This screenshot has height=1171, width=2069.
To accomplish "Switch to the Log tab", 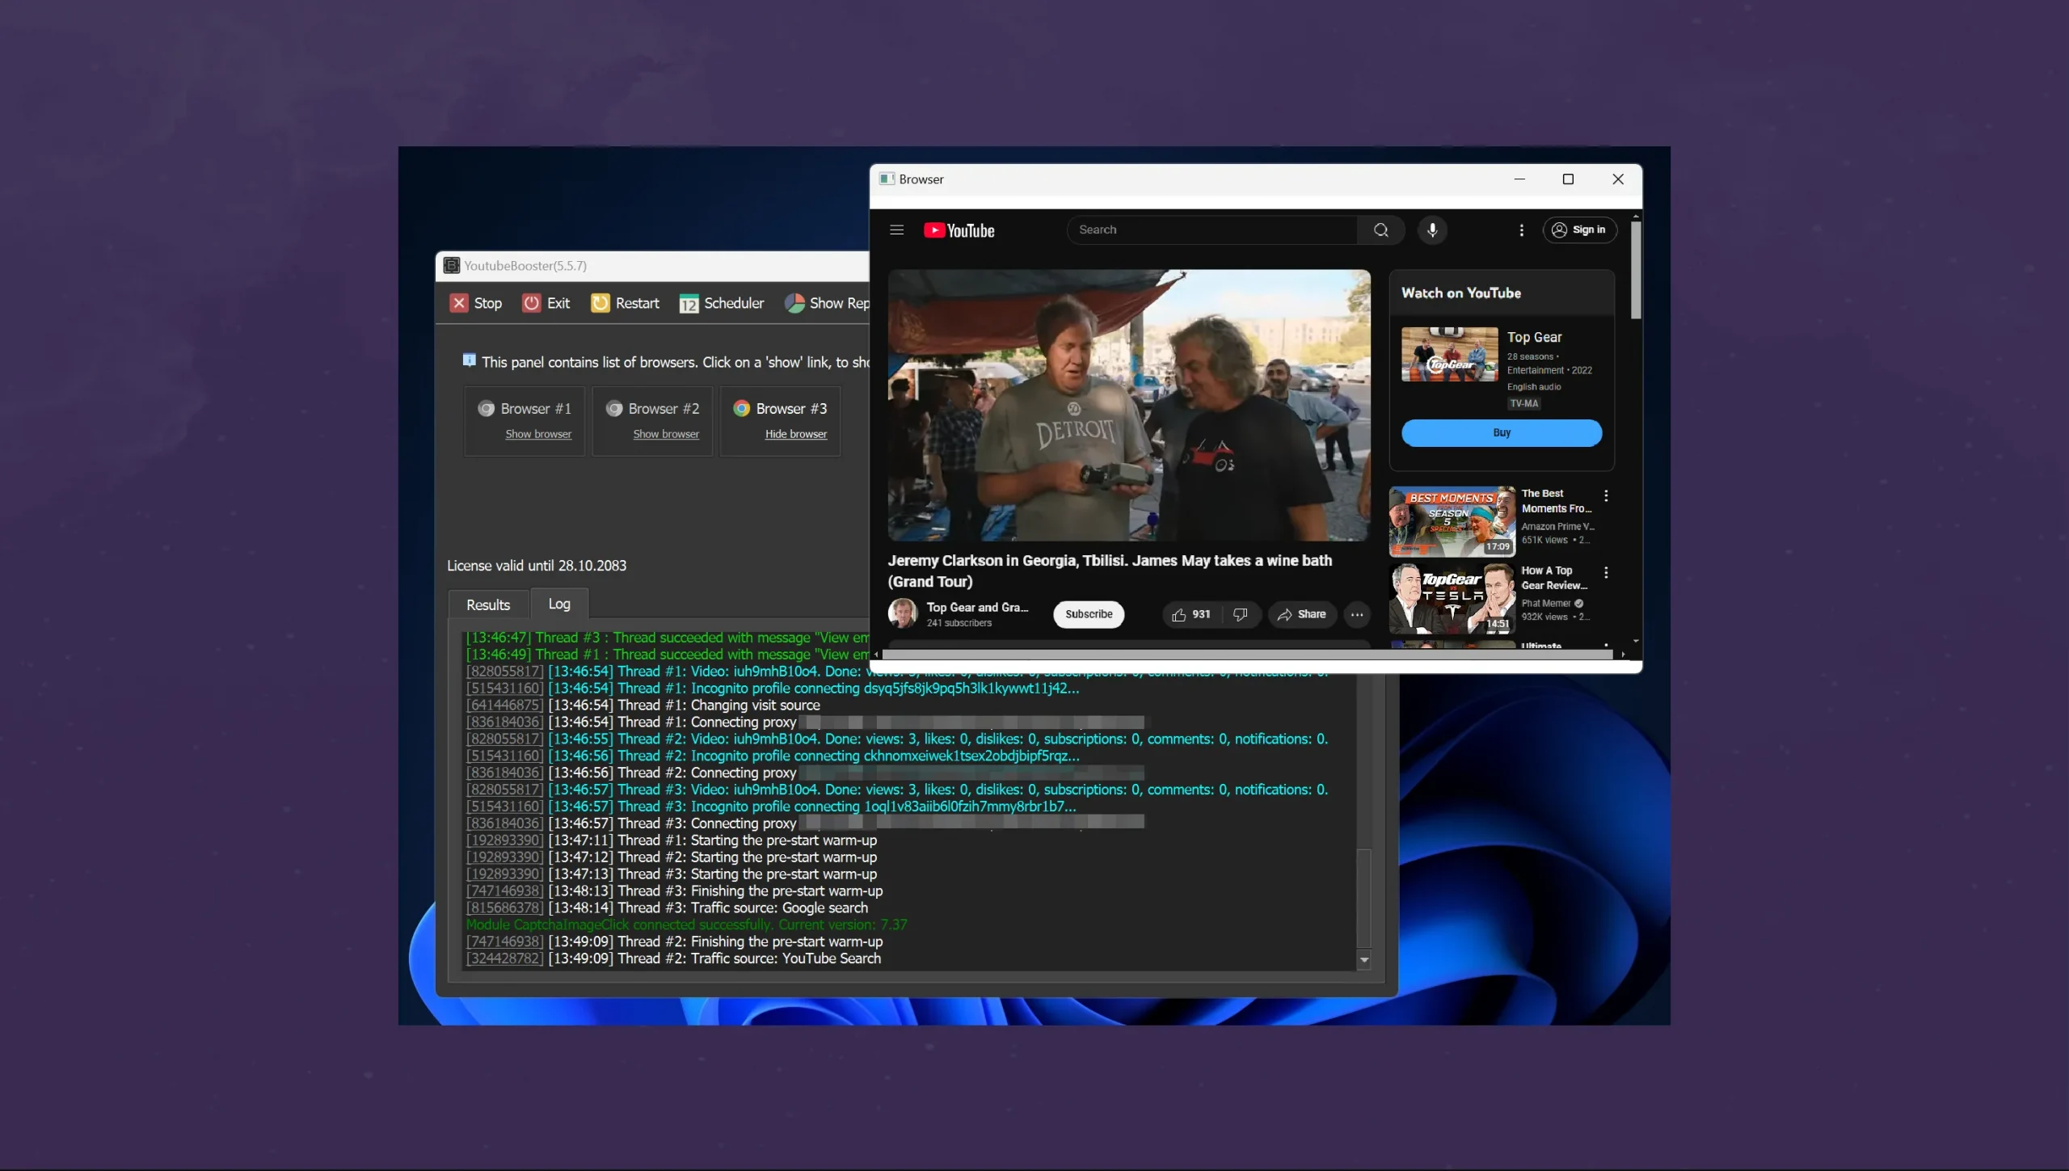I will pyautogui.click(x=559, y=604).
